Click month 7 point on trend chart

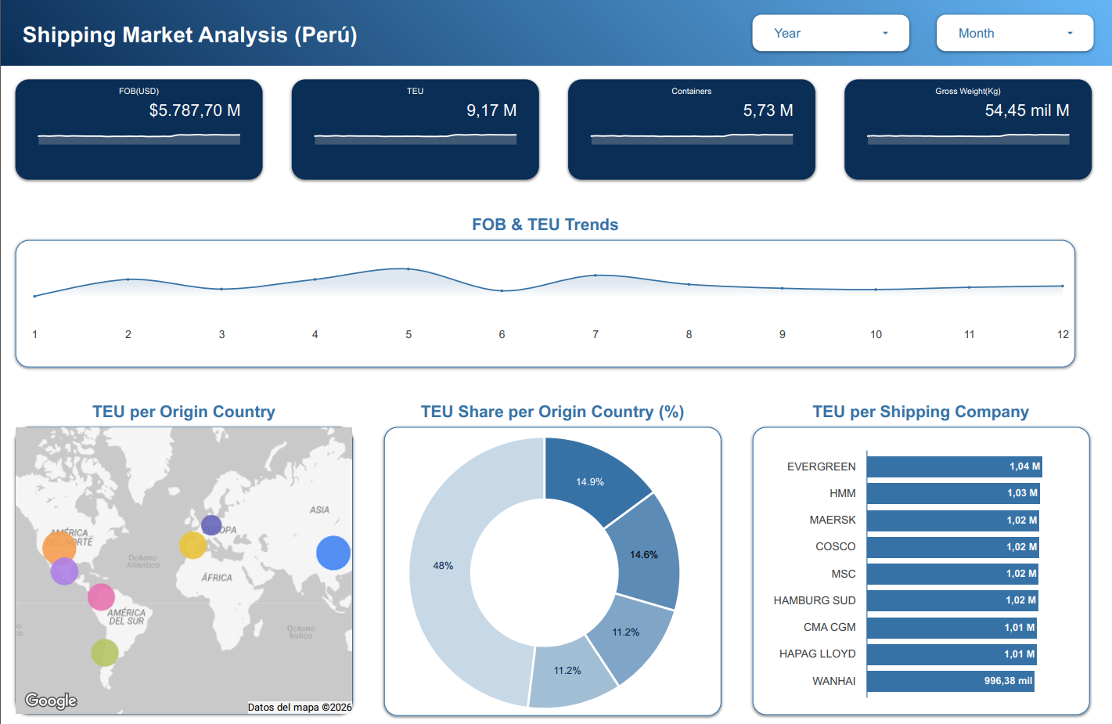(x=596, y=275)
